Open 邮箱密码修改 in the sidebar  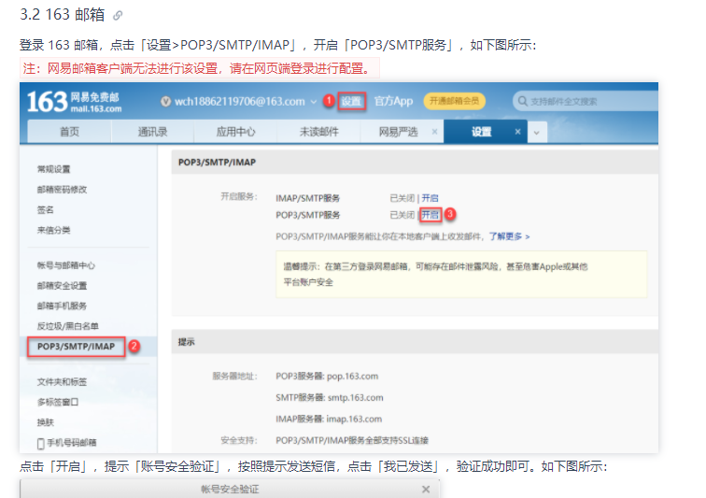tap(63, 190)
